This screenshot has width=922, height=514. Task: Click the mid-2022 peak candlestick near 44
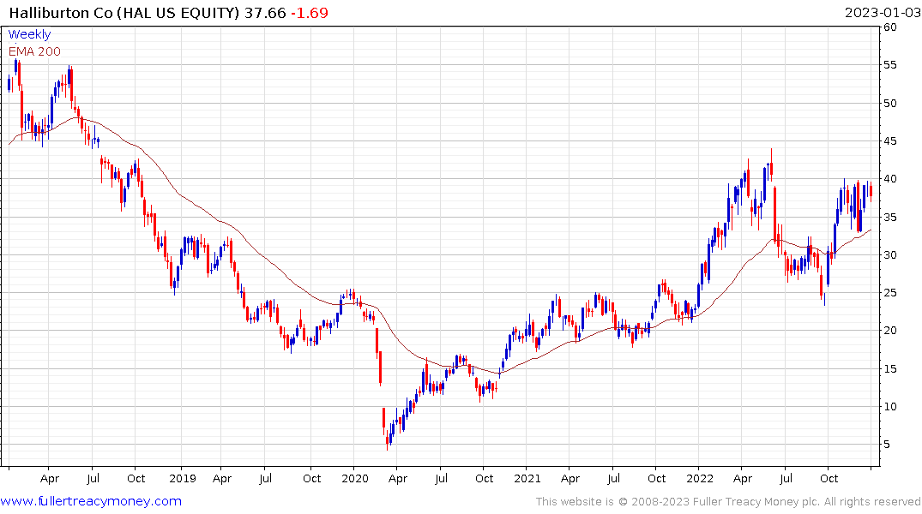coord(771,164)
